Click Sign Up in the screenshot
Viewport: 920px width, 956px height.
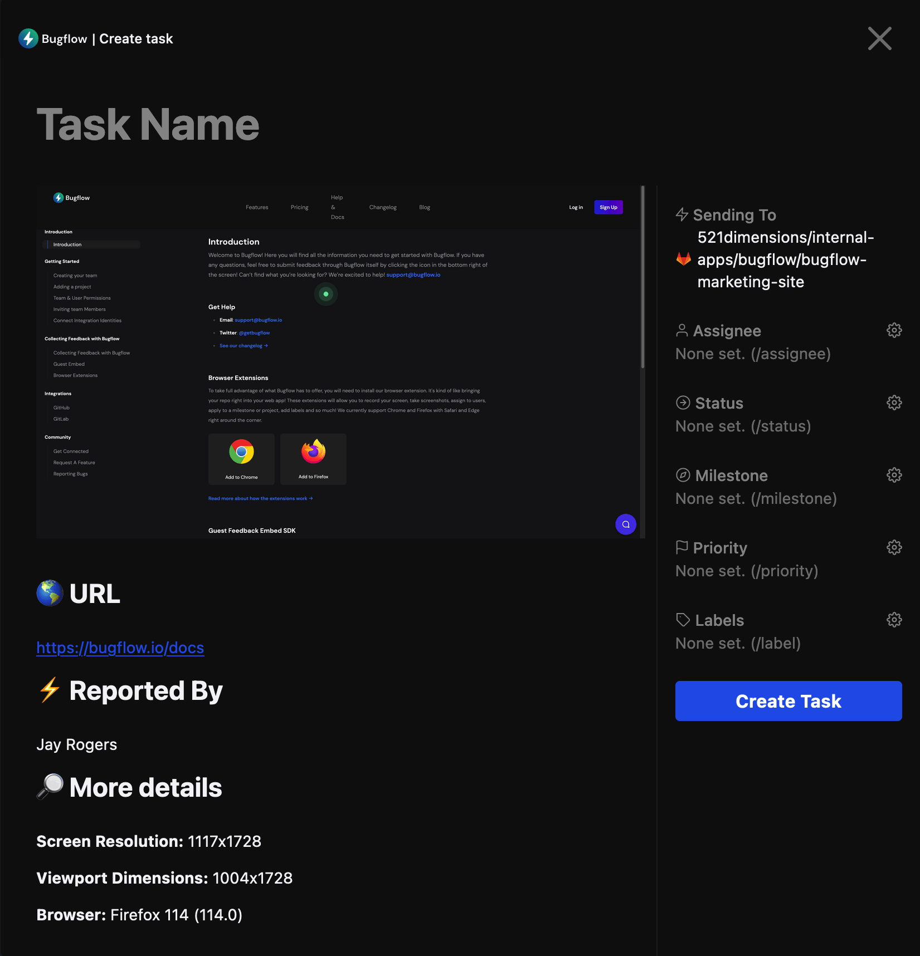(609, 207)
